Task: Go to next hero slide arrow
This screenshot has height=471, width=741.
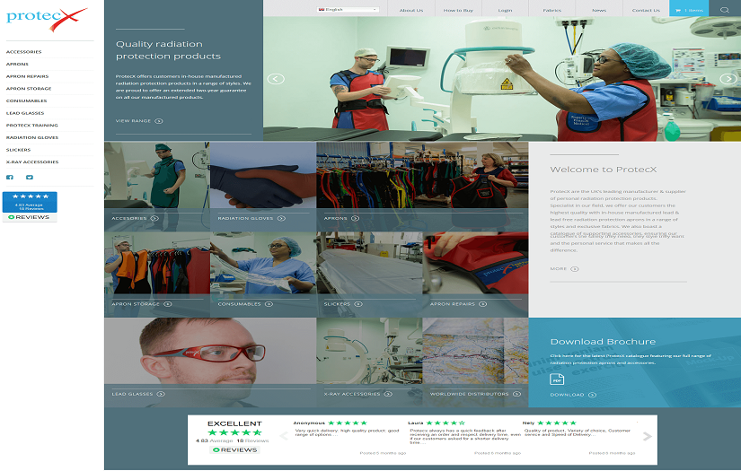Action: pyautogui.click(x=728, y=79)
